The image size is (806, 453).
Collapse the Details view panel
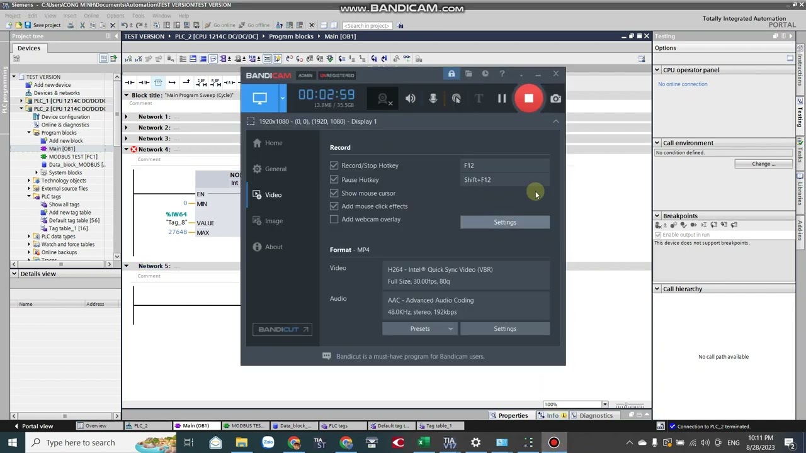click(x=15, y=274)
